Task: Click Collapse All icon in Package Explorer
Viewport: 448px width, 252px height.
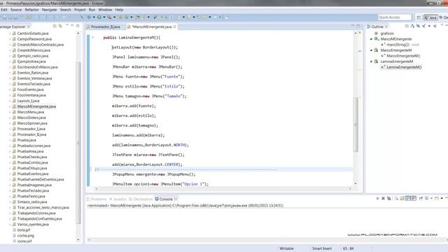Action: [x=55, y=27]
